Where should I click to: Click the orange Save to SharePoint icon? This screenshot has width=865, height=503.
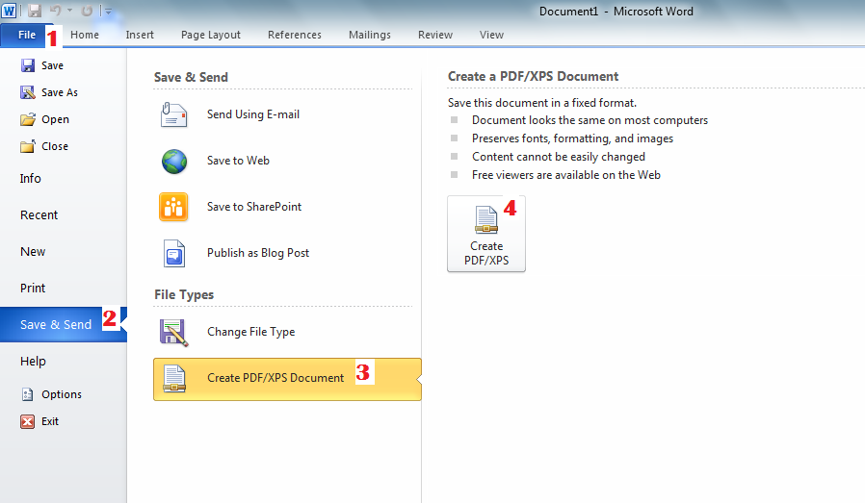173,207
